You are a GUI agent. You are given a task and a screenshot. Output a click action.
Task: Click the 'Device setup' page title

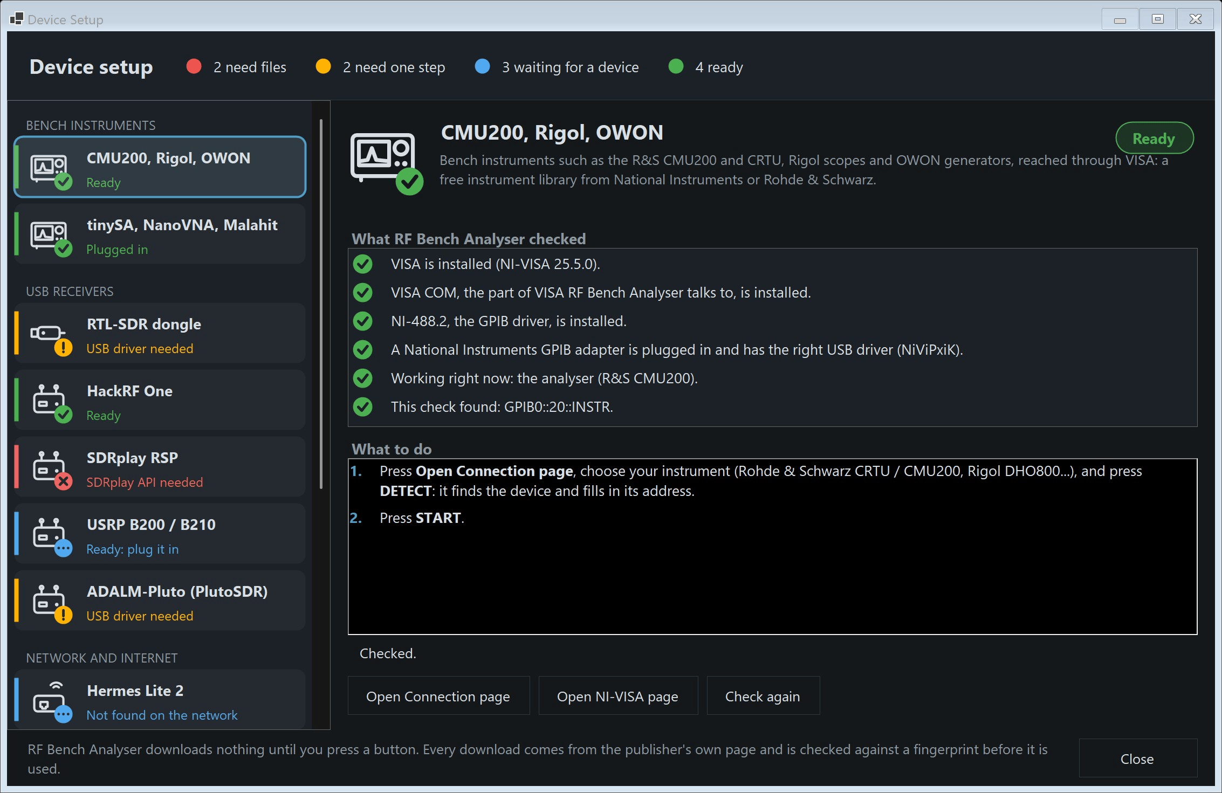[x=91, y=67]
